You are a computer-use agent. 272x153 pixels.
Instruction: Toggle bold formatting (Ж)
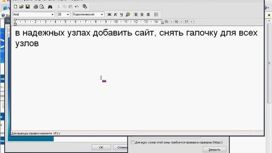[109, 14]
